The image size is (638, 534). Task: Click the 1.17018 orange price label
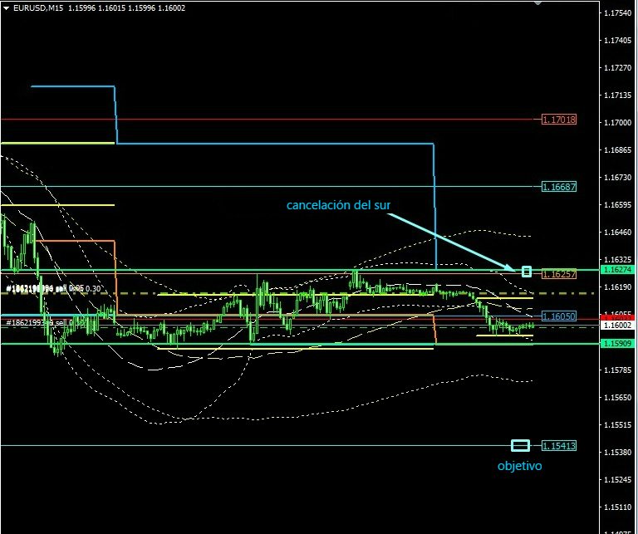558,120
